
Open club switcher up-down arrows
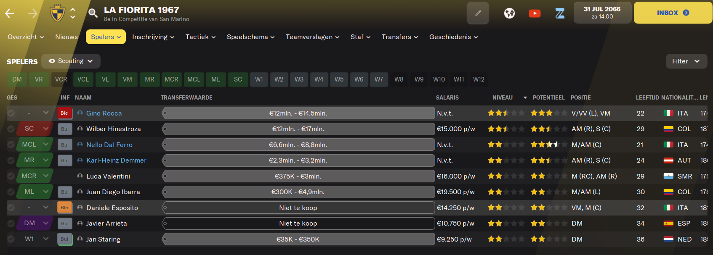(x=73, y=13)
